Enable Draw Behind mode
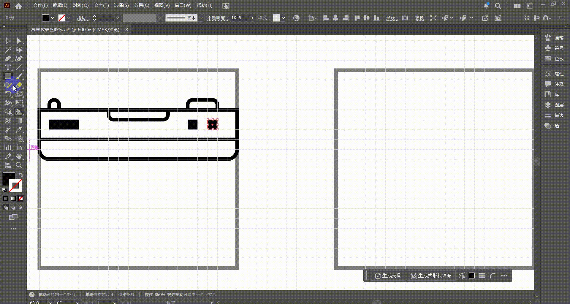This screenshot has height=304, width=570. click(13, 208)
